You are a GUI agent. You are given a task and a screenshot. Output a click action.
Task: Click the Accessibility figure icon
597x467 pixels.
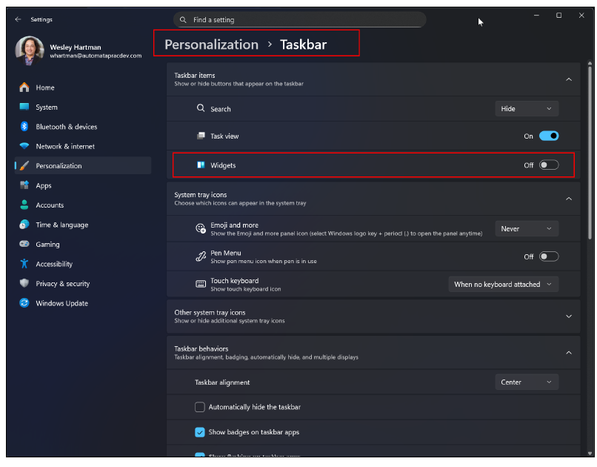point(24,264)
